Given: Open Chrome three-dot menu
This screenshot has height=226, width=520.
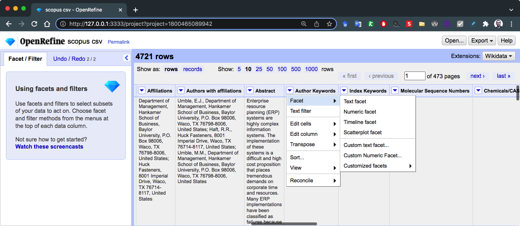Looking at the screenshot, I should click(x=511, y=24).
